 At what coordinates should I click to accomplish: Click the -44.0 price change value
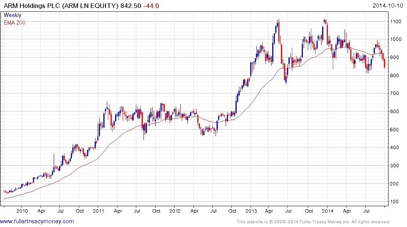151,5
